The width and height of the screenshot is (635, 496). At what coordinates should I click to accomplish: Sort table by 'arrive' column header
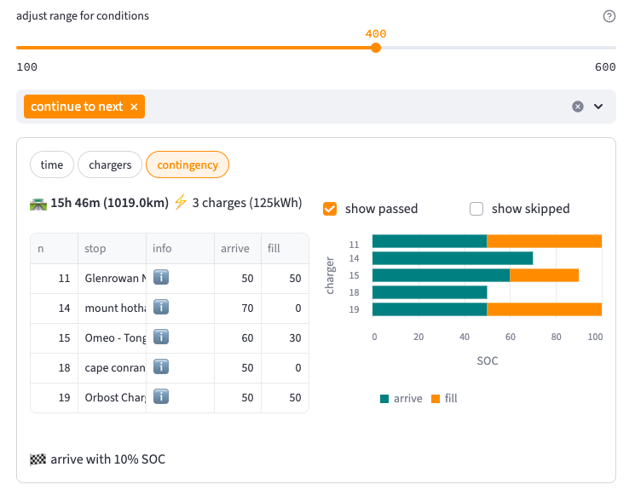(x=234, y=249)
